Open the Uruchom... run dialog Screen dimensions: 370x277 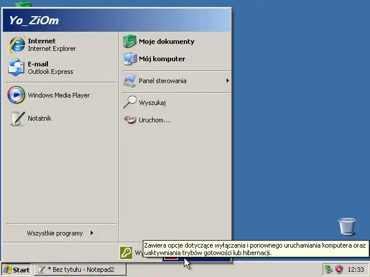point(176,120)
